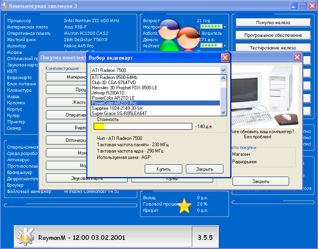
Task: Click the Антивирус software label
Action: tap(18, 160)
